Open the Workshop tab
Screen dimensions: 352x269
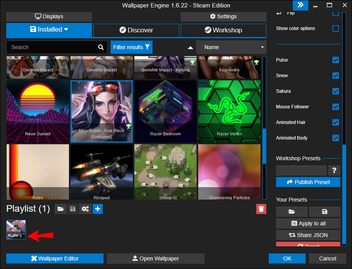point(223,30)
